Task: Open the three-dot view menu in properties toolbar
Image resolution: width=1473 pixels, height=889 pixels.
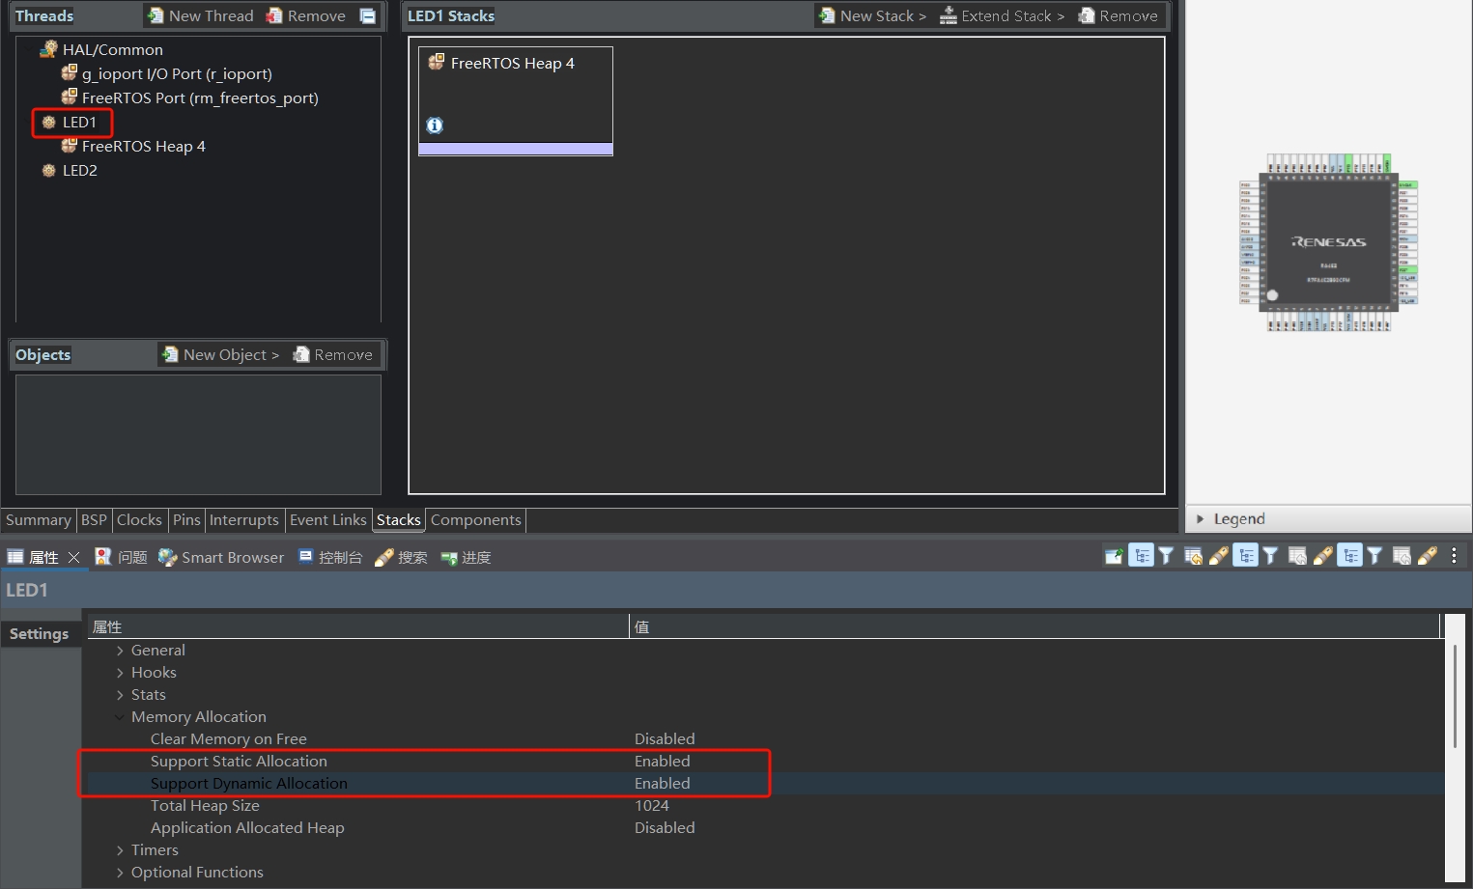Action: [1454, 556]
